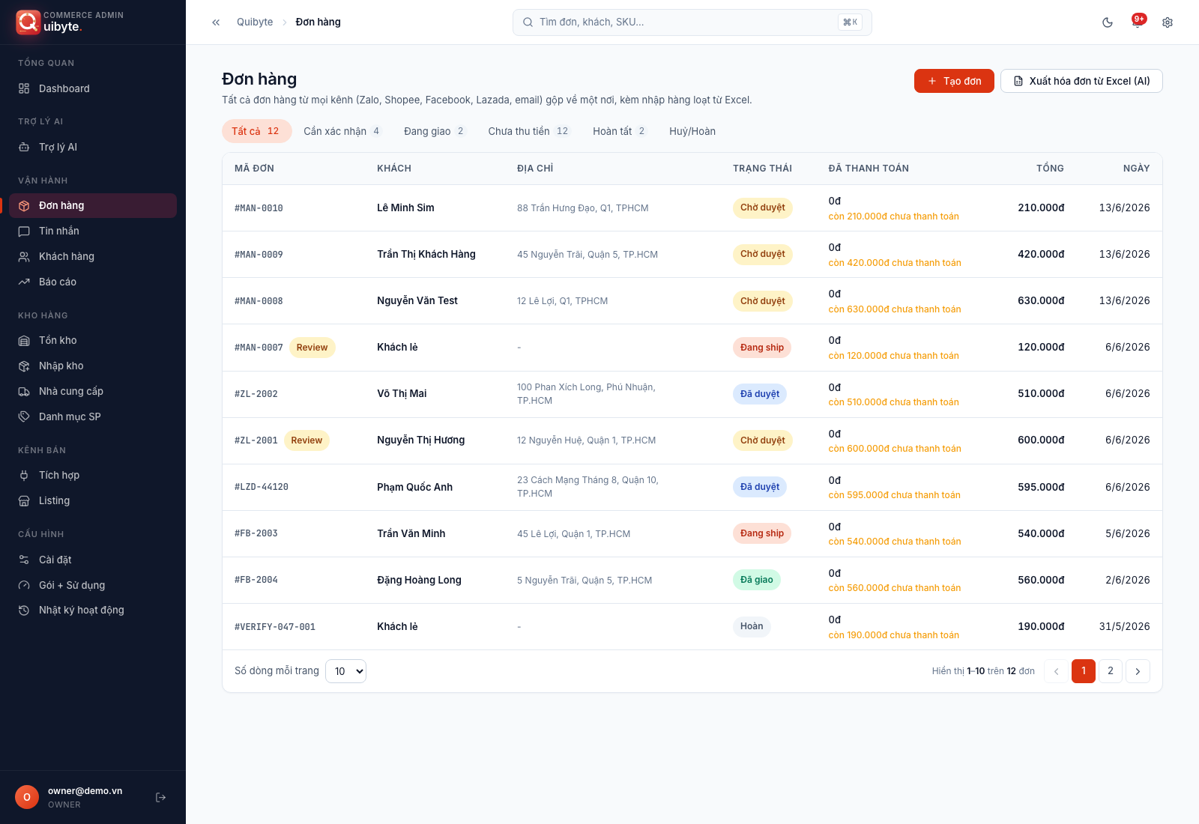1199x824 pixels.
Task: Open Dashboard from sidebar
Action: (x=93, y=88)
